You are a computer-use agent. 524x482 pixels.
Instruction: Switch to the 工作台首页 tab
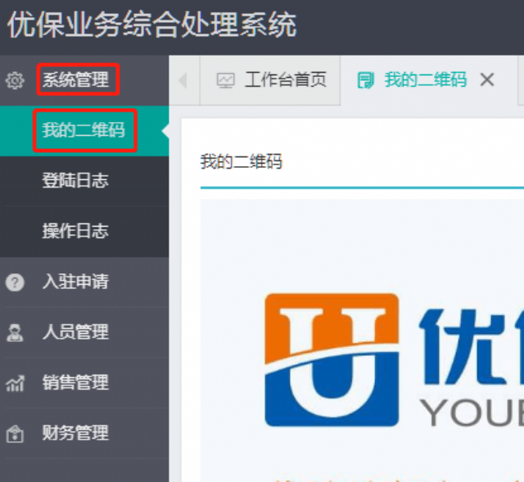pos(285,79)
